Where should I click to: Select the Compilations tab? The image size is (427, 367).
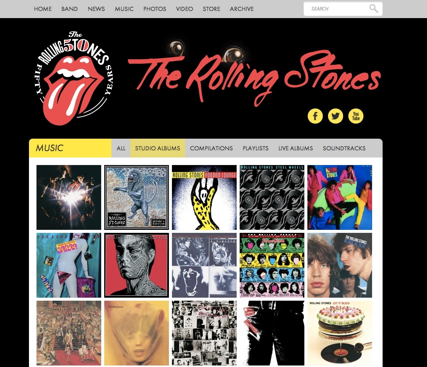tap(211, 148)
